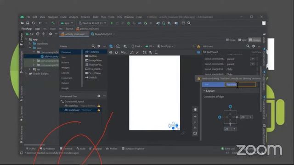Click the Project panel options gear
This screenshot has height=165, width=294.
click(51, 34)
